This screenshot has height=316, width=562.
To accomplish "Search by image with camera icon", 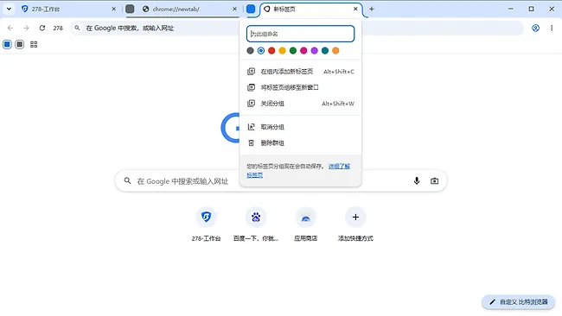I will [x=434, y=181].
